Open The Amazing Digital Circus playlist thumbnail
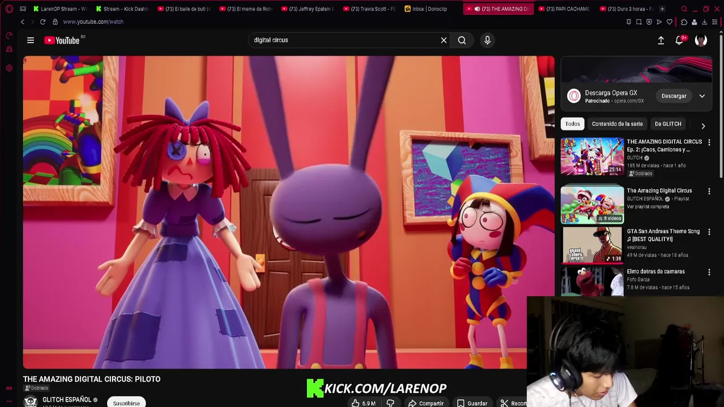Image resolution: width=724 pixels, height=407 pixels. coord(592,205)
